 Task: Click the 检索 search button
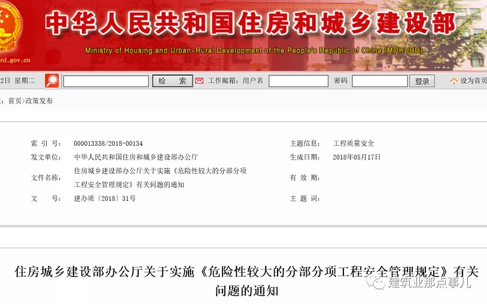172,81
